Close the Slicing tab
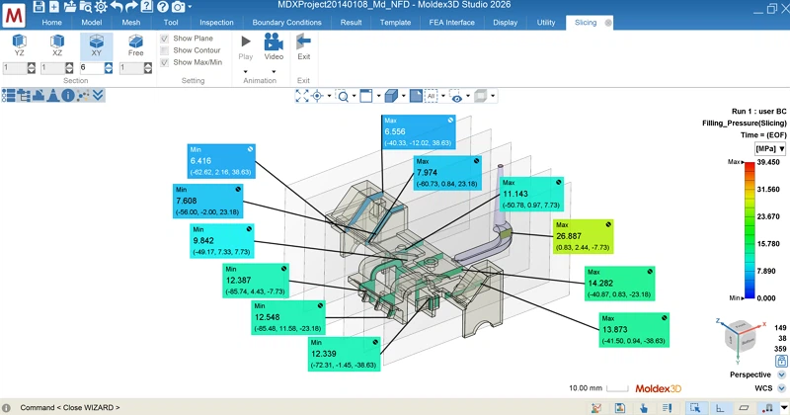The height and width of the screenshot is (415, 790). tap(607, 22)
